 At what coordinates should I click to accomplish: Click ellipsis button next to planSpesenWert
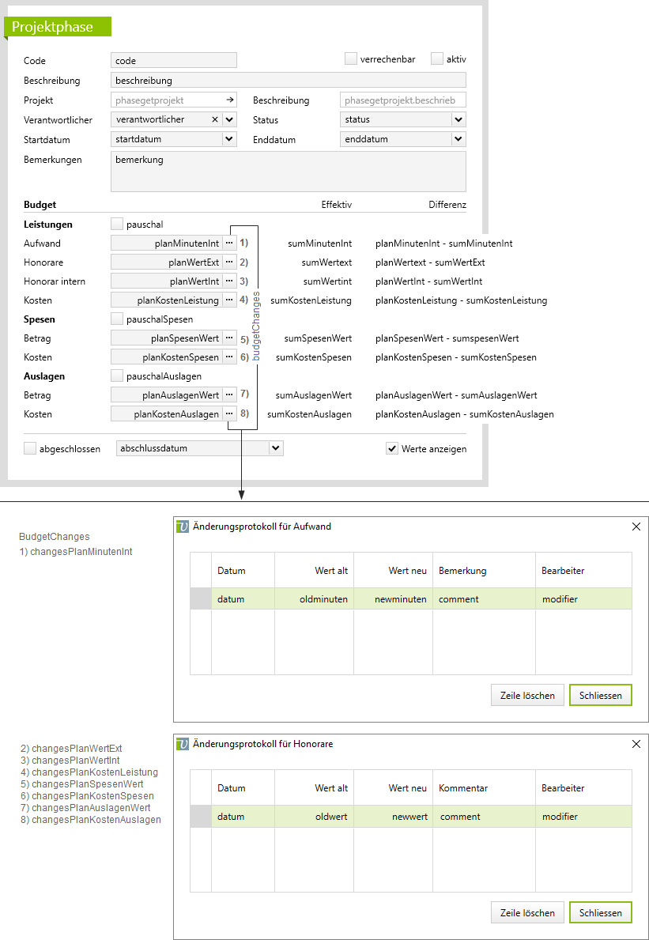pos(229,338)
